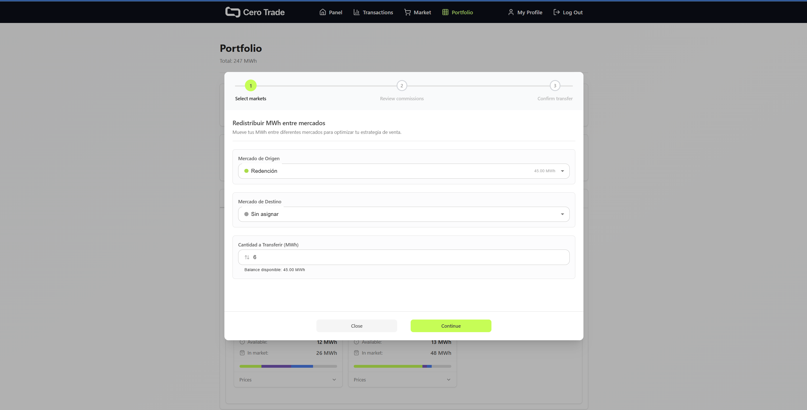Click the Transactions bar chart icon
This screenshot has width=807, height=410.
click(x=356, y=12)
